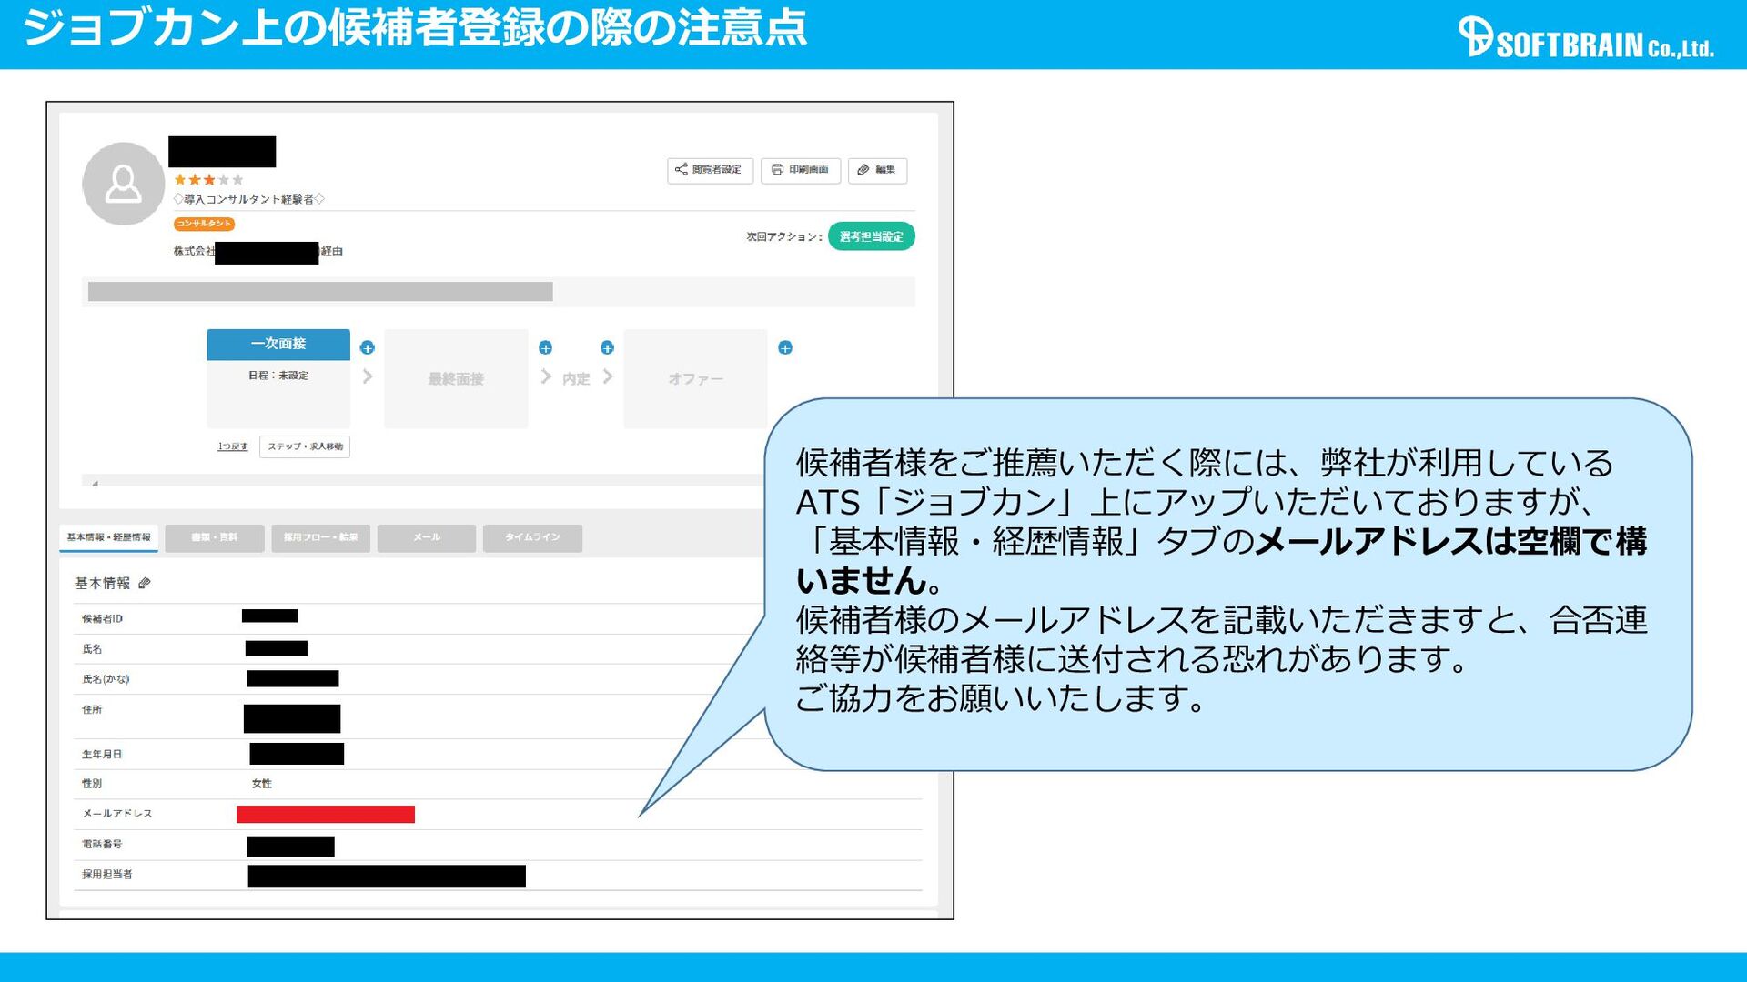Open 閲覧者設定 viewer settings button
This screenshot has width=1747, height=982.
pos(710,170)
